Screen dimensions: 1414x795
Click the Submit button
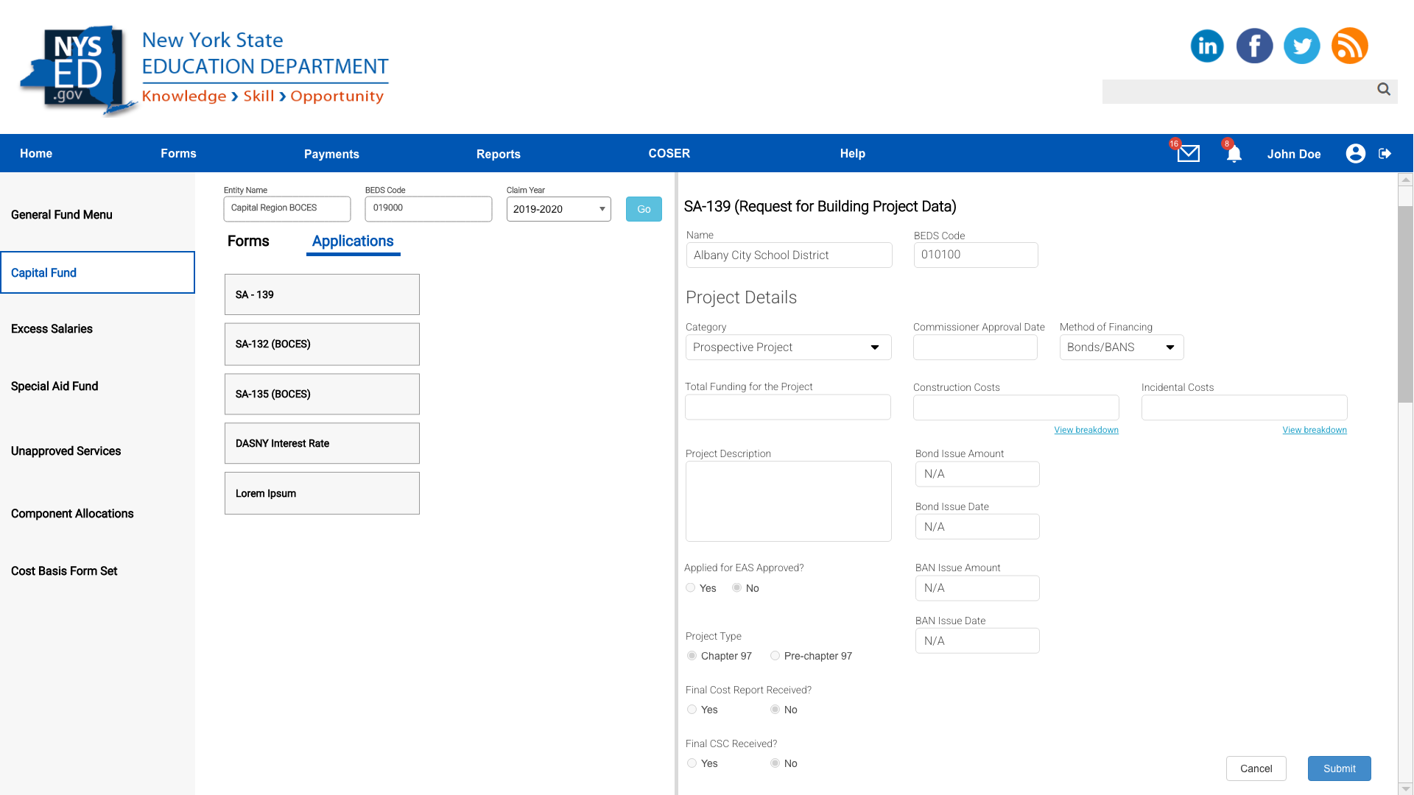(1339, 768)
